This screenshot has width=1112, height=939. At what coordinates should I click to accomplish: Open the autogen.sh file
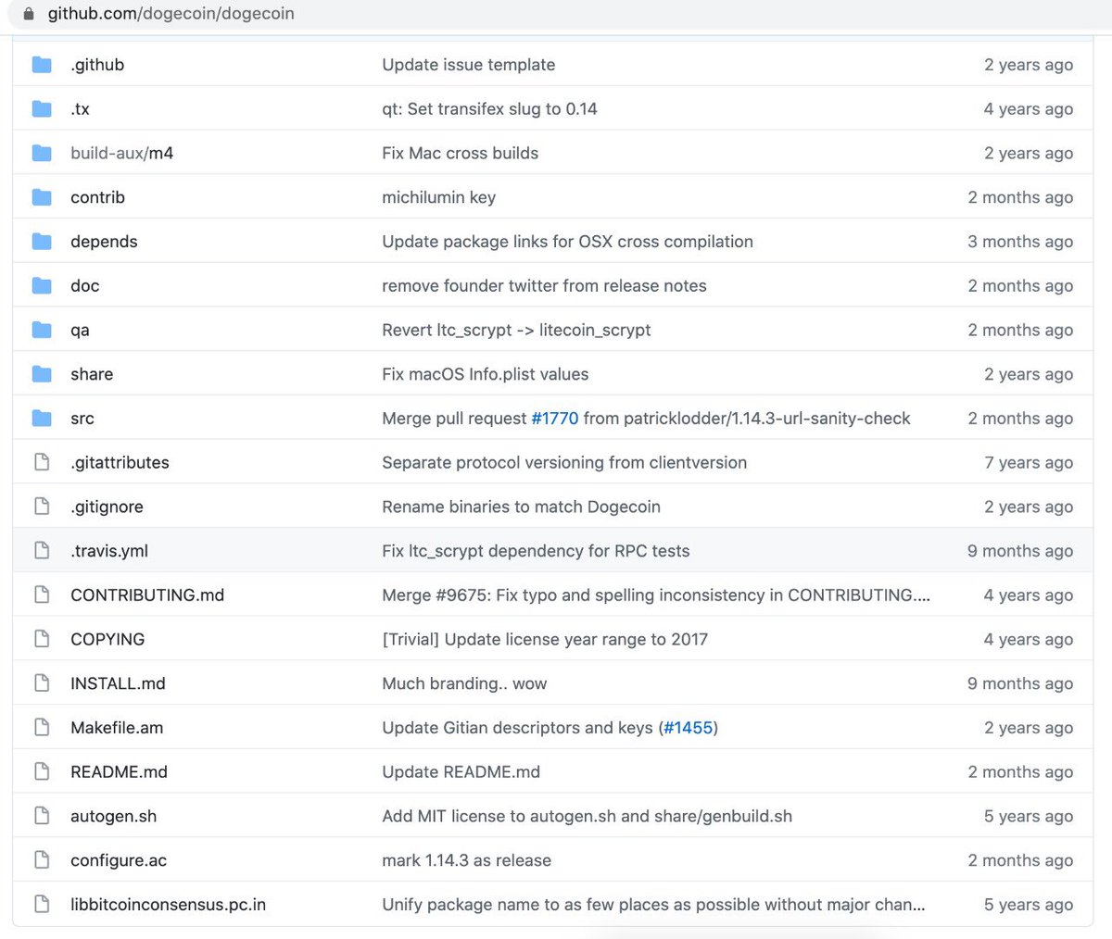point(113,816)
